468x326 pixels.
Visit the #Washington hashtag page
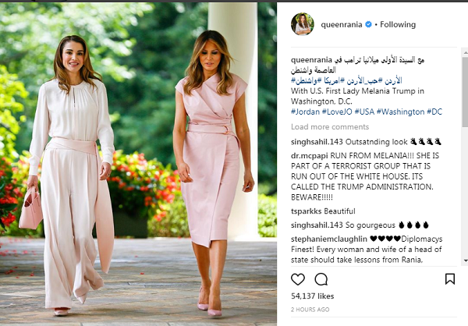pos(400,112)
